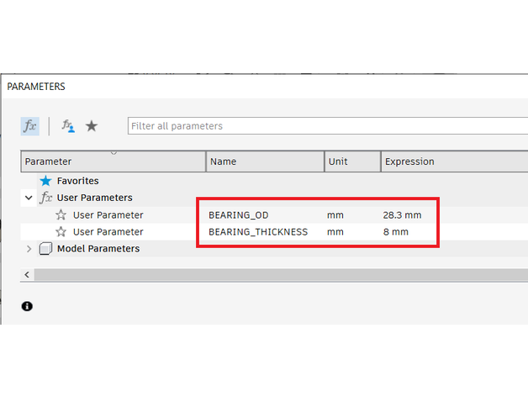The width and height of the screenshot is (528, 397).
Task: Select the 8 mm expression value
Action: pyautogui.click(x=395, y=232)
